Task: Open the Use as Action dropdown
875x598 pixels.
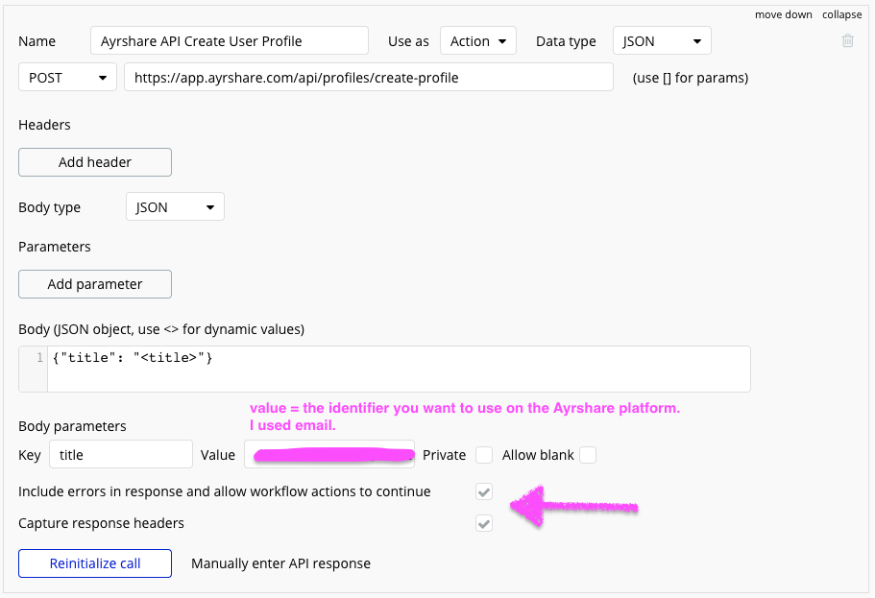Action: (478, 41)
